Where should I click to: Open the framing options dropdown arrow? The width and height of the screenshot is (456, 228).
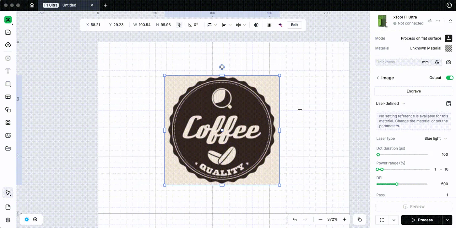click(394, 220)
